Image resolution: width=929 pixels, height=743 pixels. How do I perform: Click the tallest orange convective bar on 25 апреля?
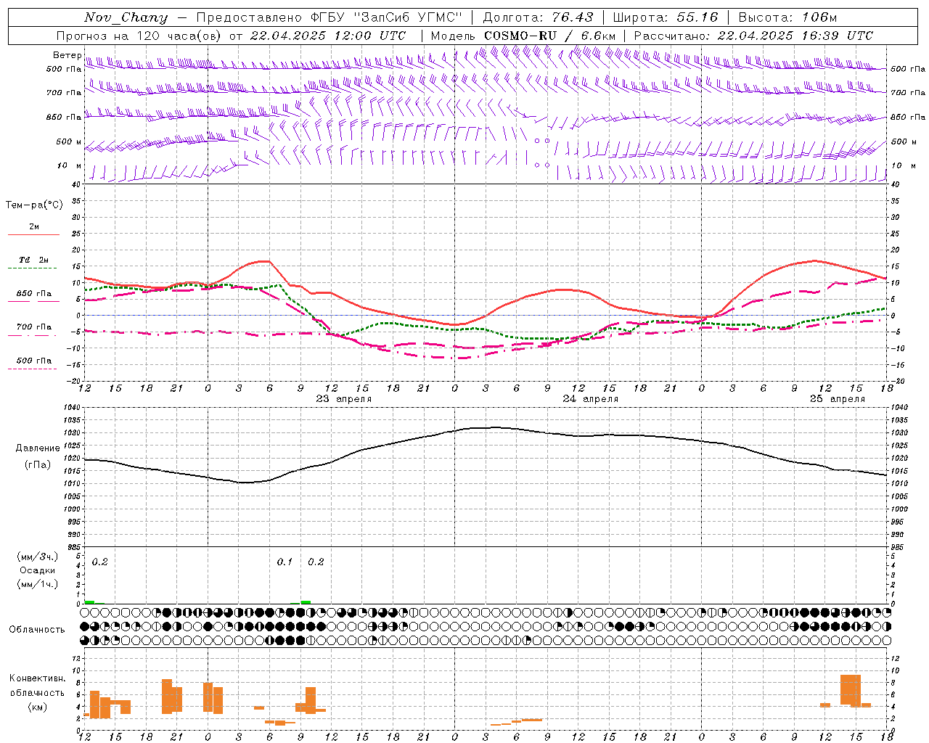(x=851, y=690)
